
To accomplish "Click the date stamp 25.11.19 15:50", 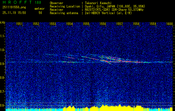I will tap(14, 13).
